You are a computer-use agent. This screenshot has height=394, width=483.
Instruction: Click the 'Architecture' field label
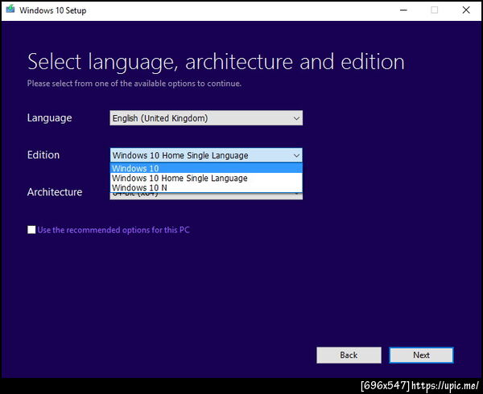coord(55,192)
